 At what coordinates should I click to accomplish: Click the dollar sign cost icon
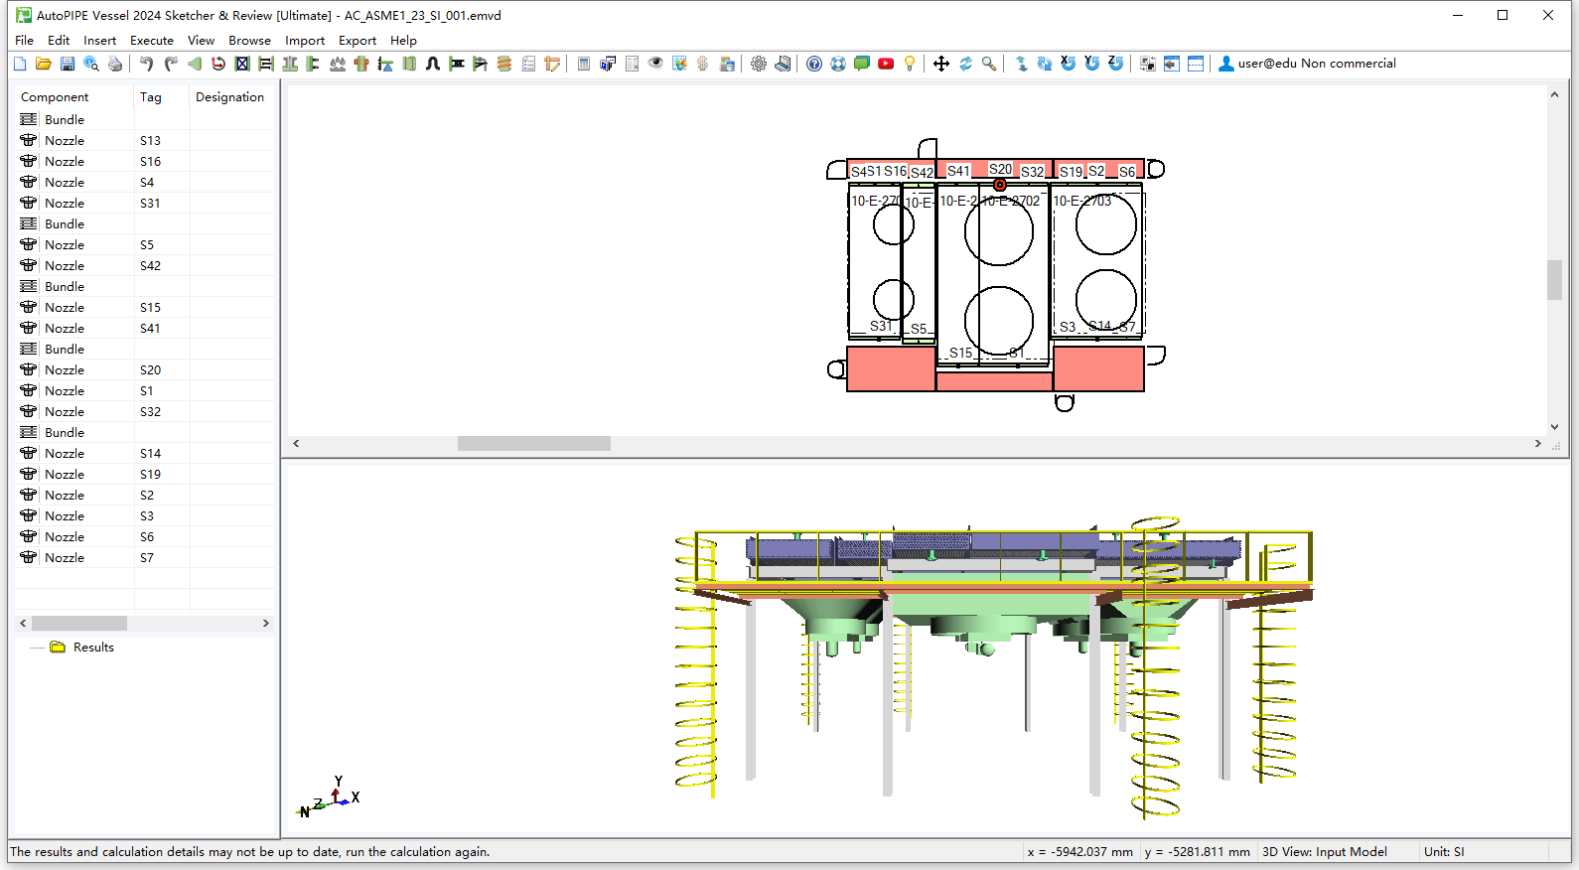coord(703,64)
